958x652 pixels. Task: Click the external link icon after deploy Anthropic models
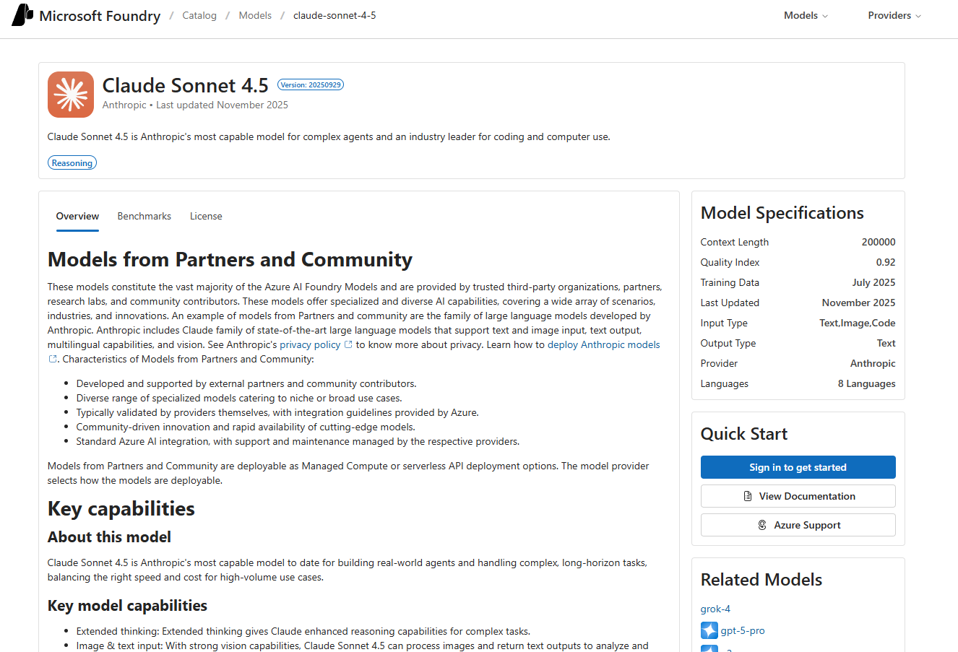click(52, 359)
